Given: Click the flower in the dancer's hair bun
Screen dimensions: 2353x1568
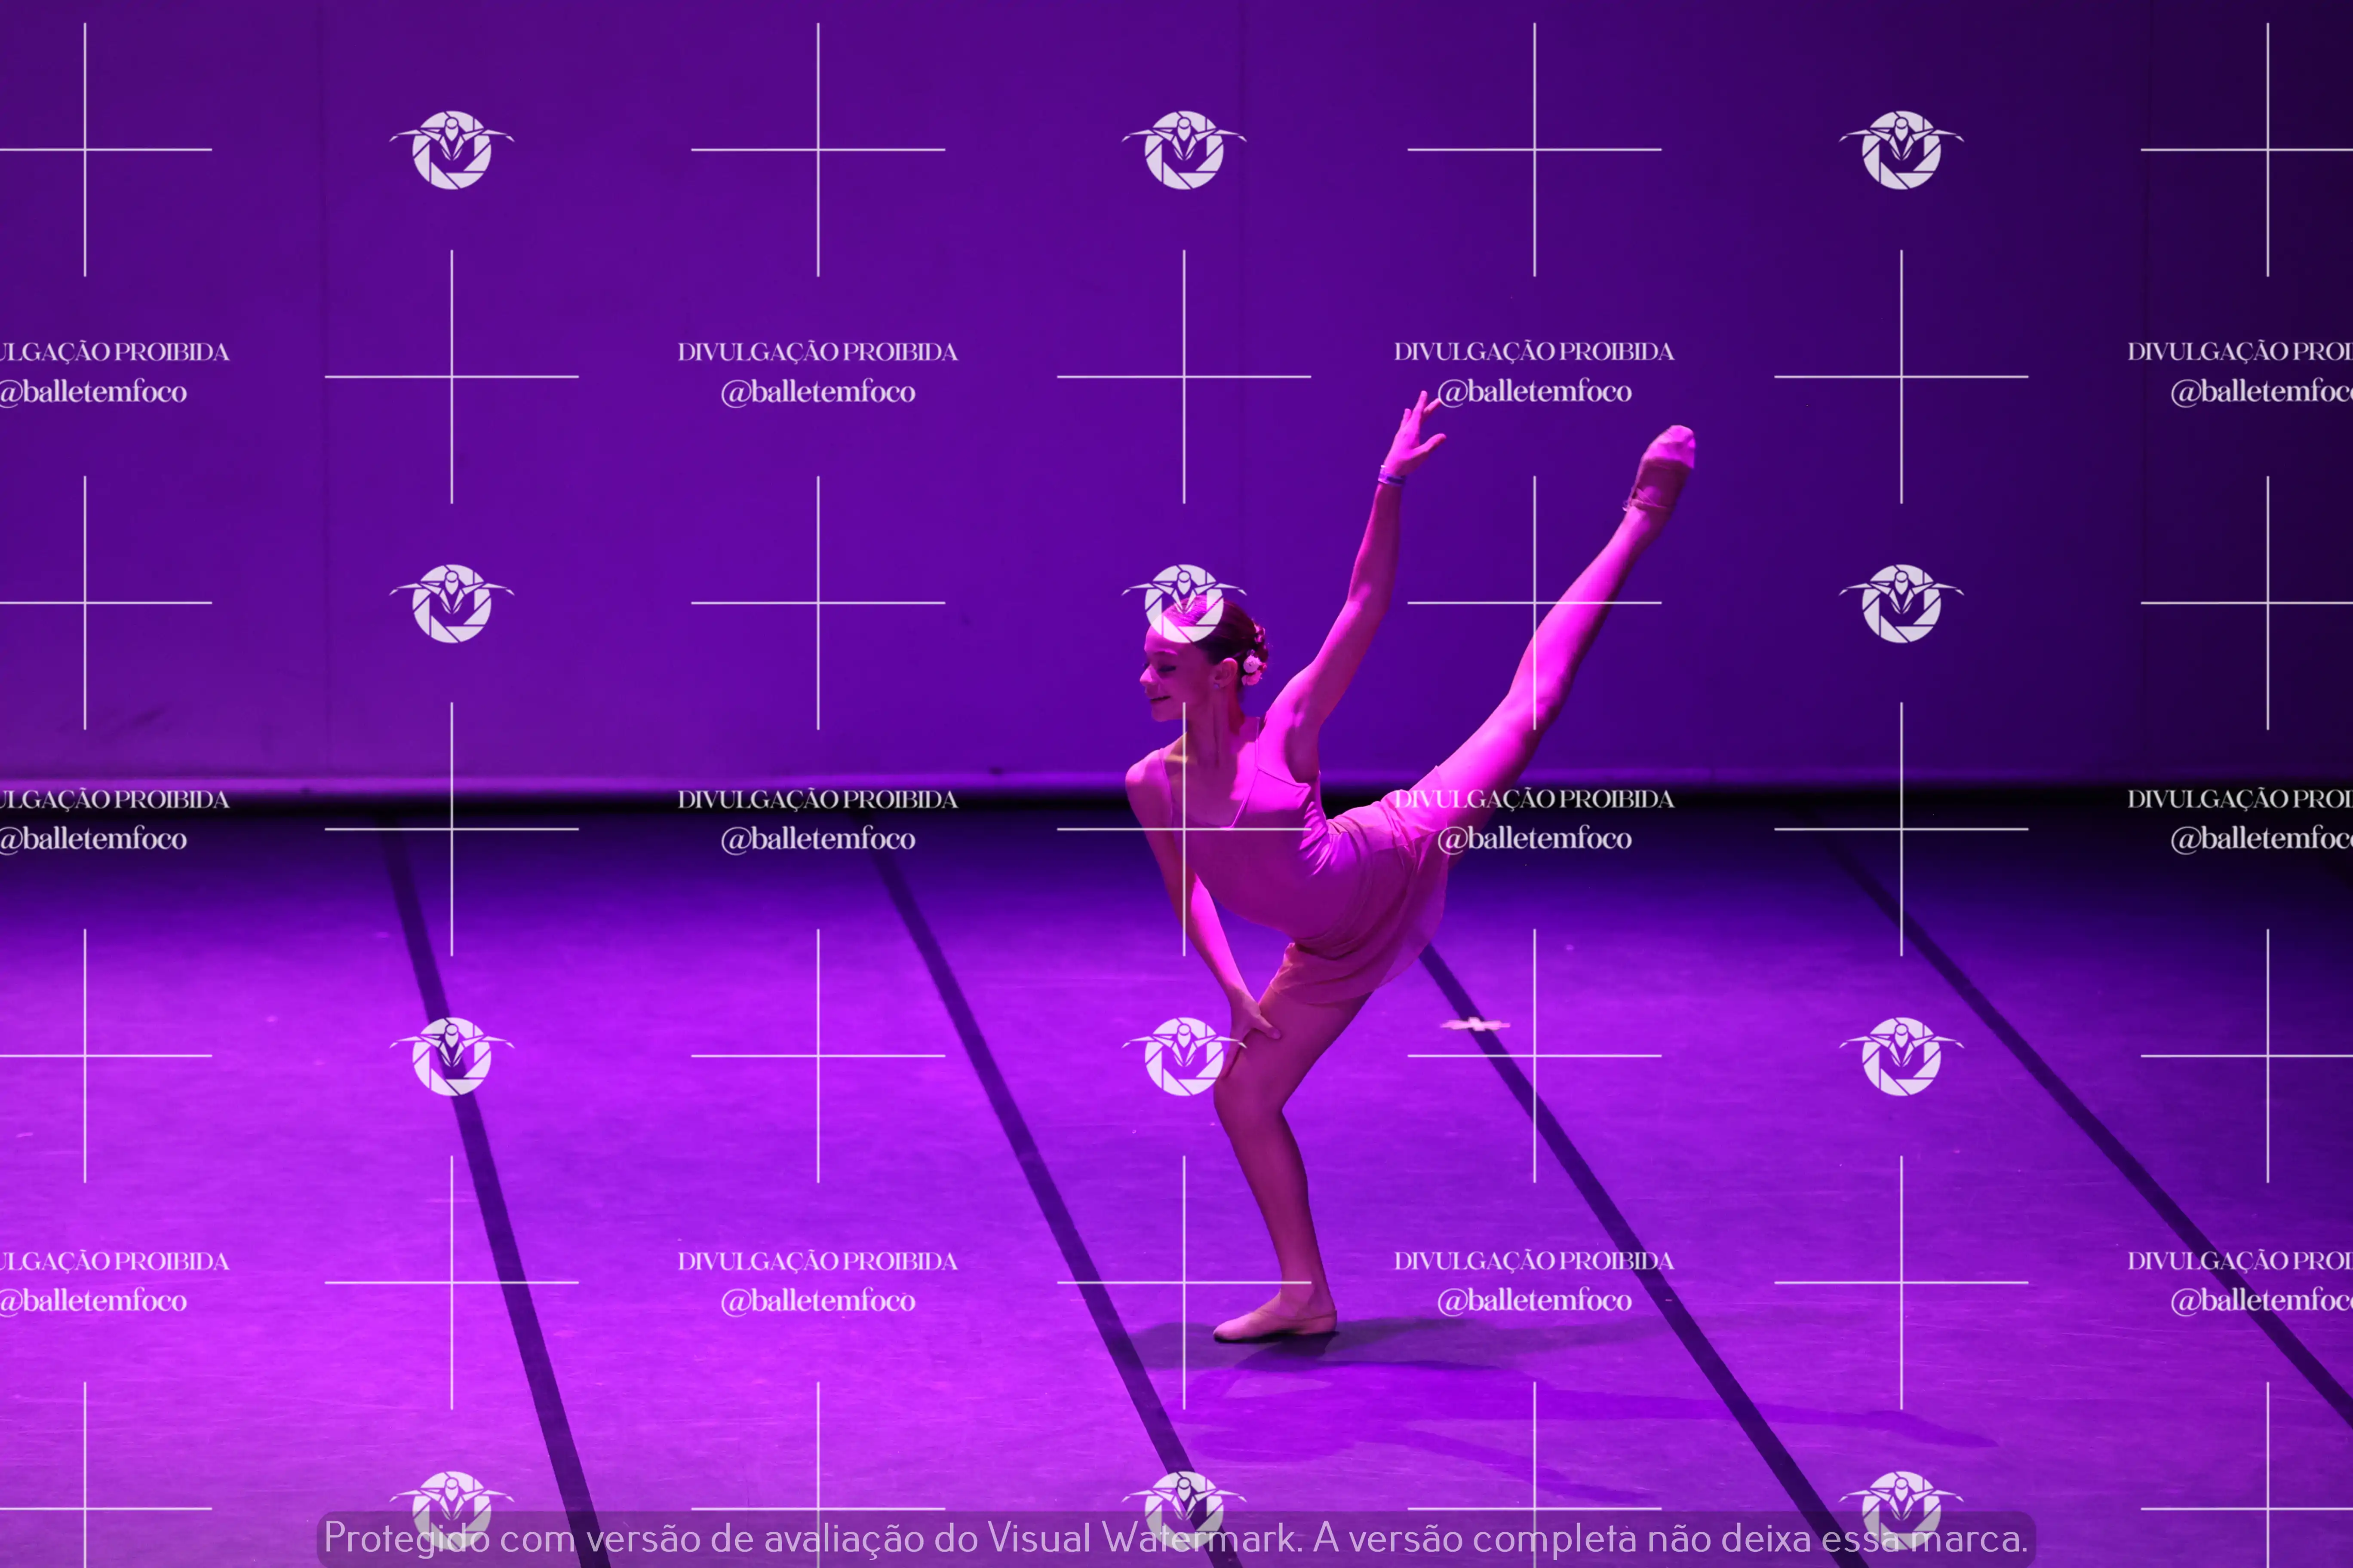Looking at the screenshot, I should 1250,665.
